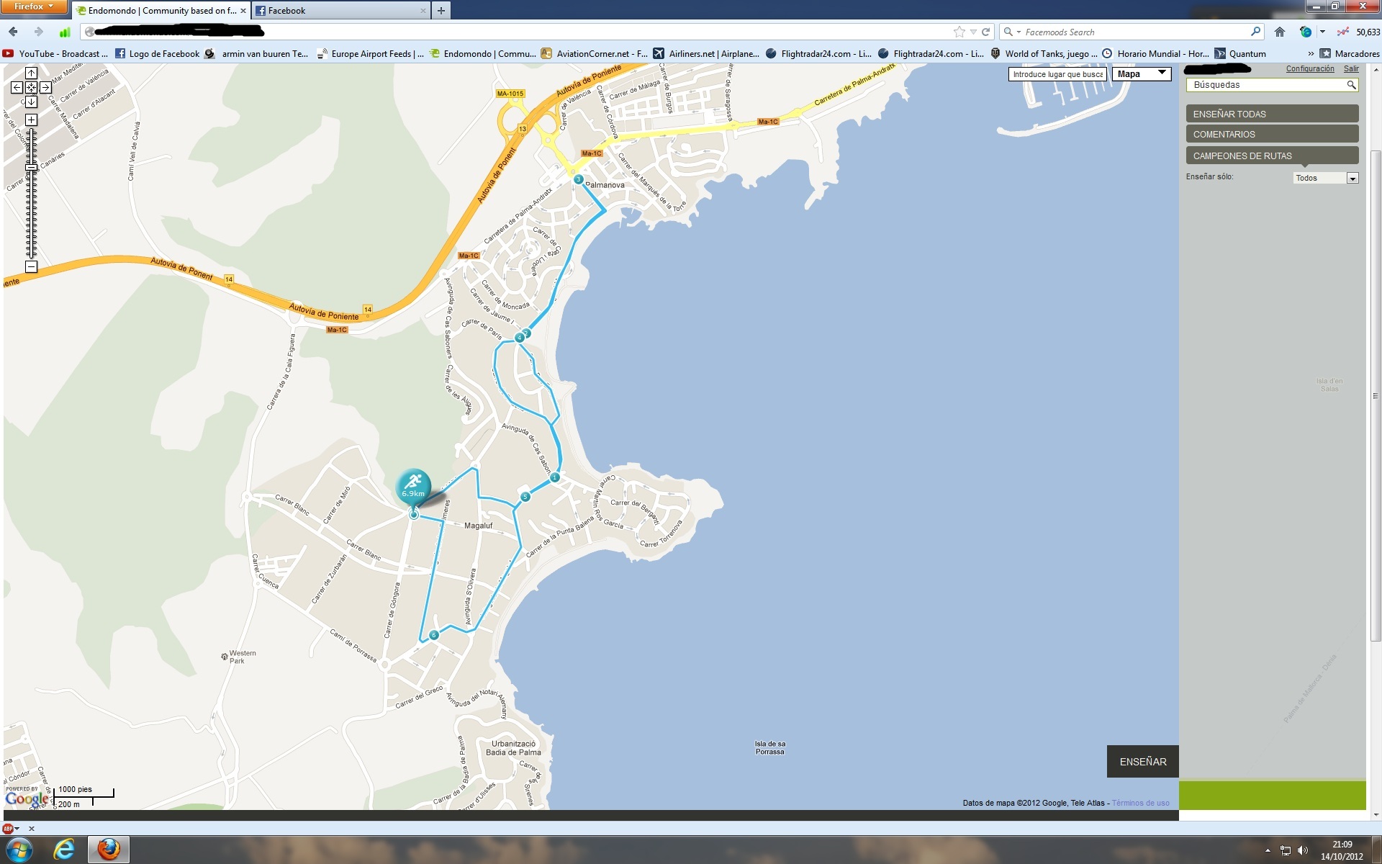Pan the map right with arrow button
The width and height of the screenshot is (1382, 864).
pyautogui.click(x=45, y=87)
